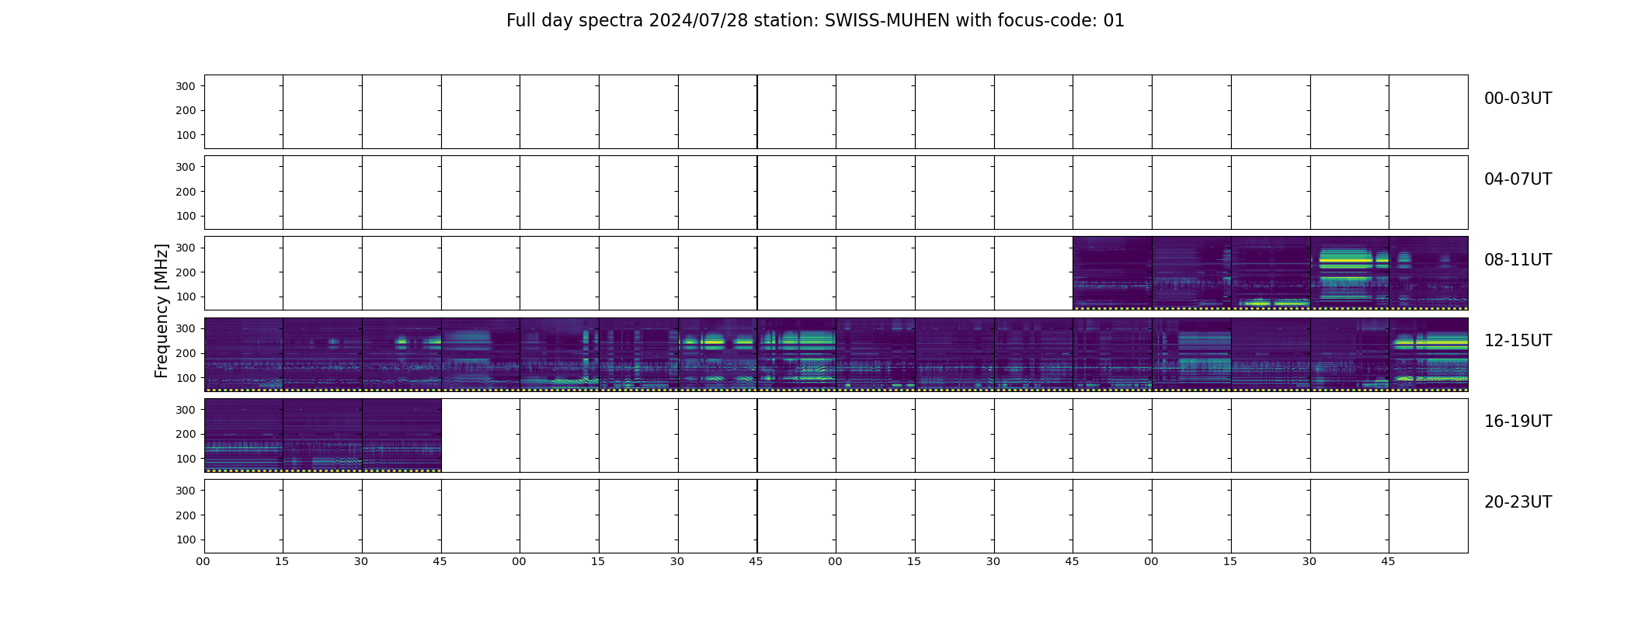Click the 200 tick of the 04-07UT row
The height and width of the screenshot is (621, 1631).
[186, 192]
